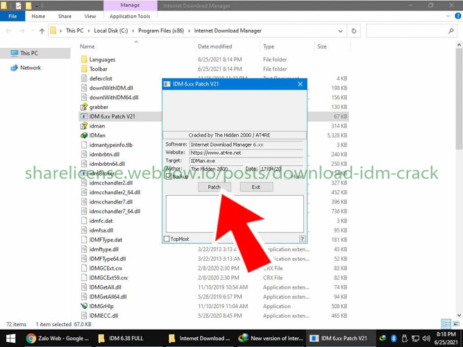Select downlWithIDM.dll file icon

(84, 87)
